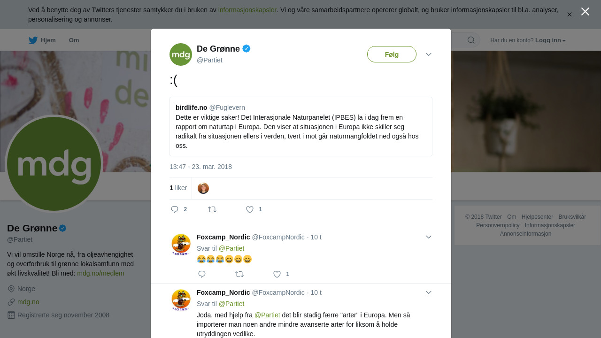This screenshot has width=601, height=338.
Task: Open the informasjonskapsler link in banner
Action: click(247, 10)
